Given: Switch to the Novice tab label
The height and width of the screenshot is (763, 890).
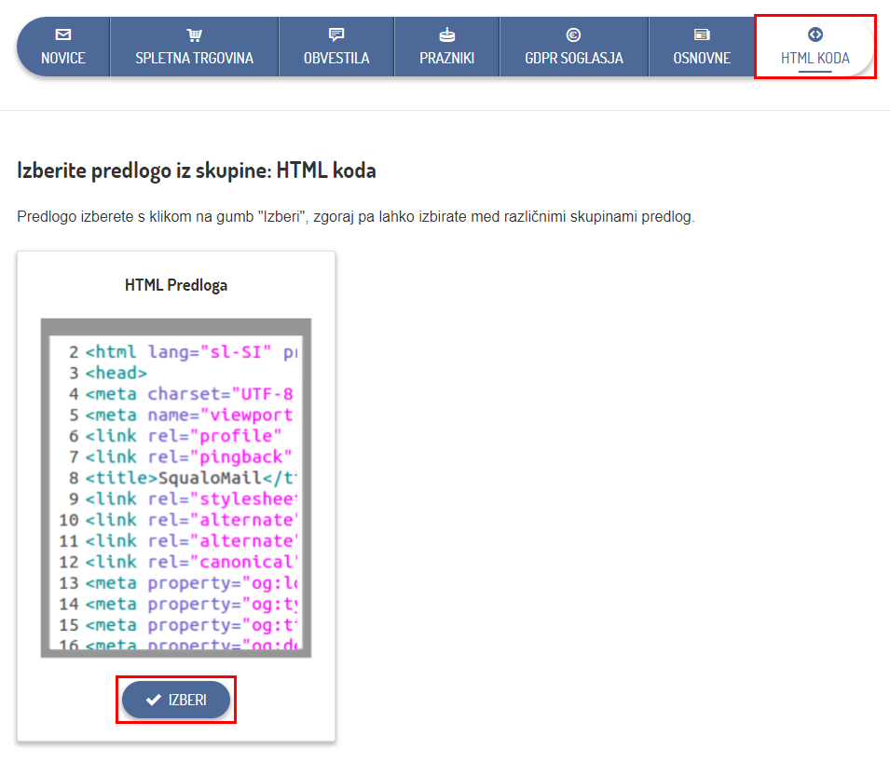Looking at the screenshot, I should point(63,59).
